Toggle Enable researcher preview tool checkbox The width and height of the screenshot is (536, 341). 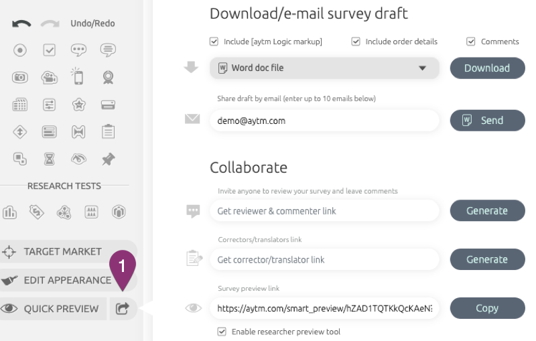click(222, 332)
